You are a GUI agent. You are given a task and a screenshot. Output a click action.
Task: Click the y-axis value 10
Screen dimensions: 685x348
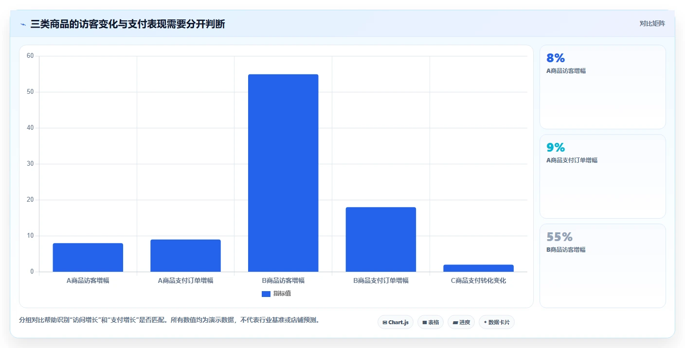(30, 236)
